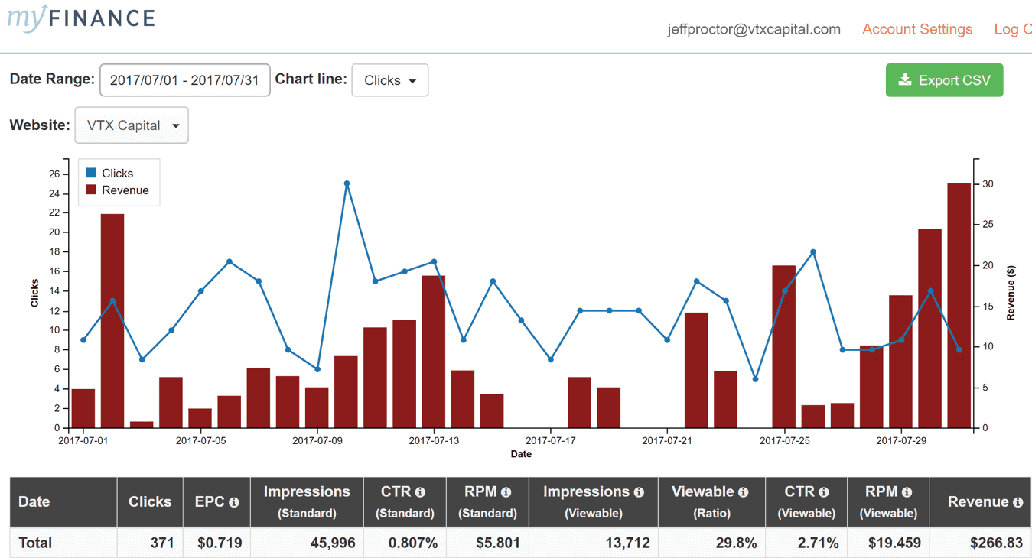The height and width of the screenshot is (558, 1032).
Task: Click the myFinance logo
Action: pos(81,18)
